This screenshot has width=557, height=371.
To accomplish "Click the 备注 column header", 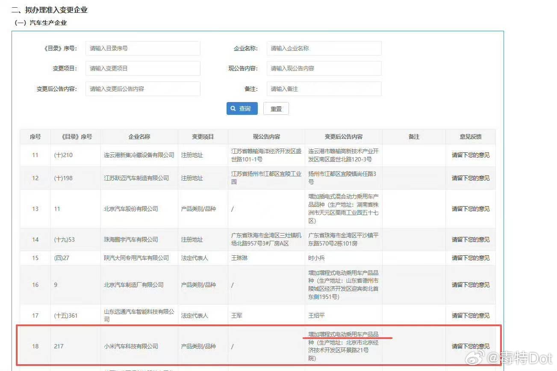I will point(414,137).
